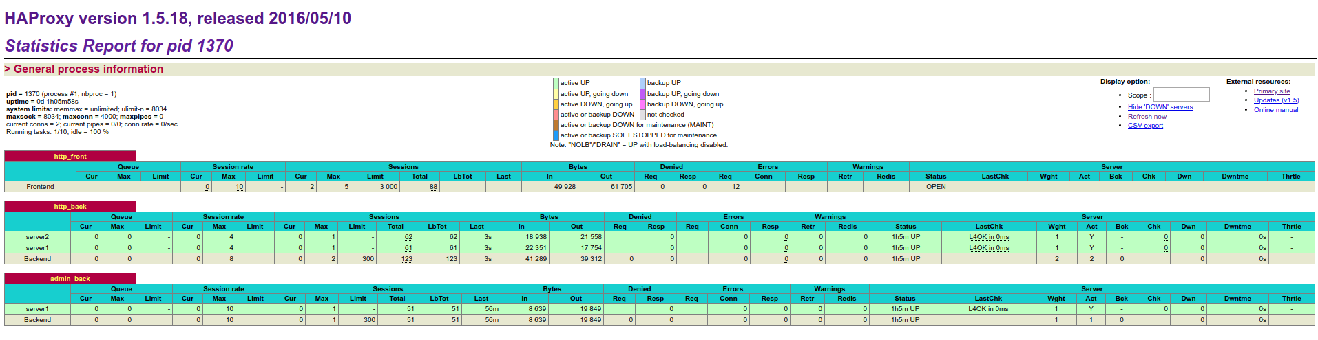Viewport: 1318px width, 340px height.
Task: Click the SOFT STOPPED legend swatch
Action: coord(556,135)
